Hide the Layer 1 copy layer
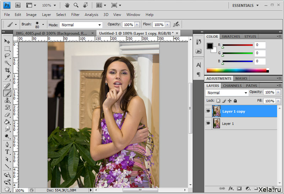The height and width of the screenshot is (194, 284). pyautogui.click(x=208, y=112)
